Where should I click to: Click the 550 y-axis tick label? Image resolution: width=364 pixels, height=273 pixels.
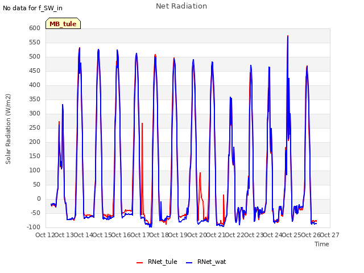35,42
